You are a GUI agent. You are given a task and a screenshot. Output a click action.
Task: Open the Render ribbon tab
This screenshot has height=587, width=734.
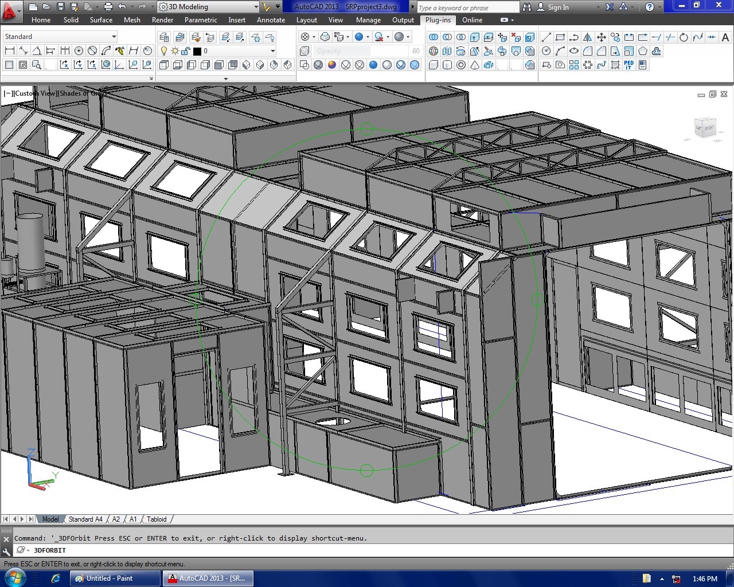[x=162, y=20]
